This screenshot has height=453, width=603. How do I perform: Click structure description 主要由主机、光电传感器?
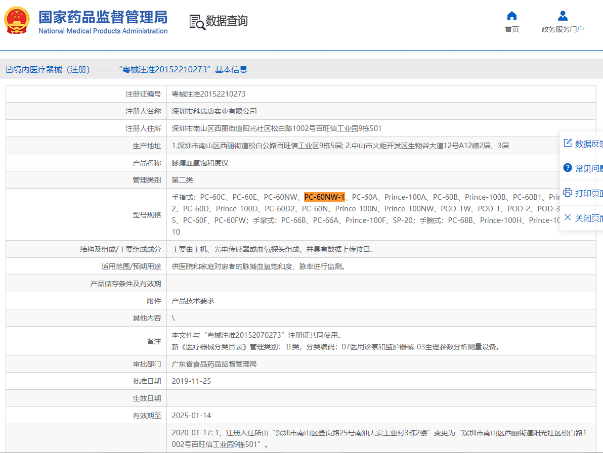click(x=274, y=249)
